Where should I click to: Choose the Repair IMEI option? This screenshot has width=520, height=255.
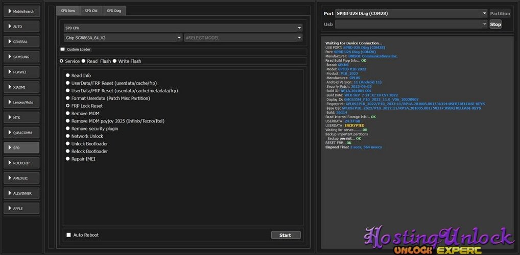81,159
